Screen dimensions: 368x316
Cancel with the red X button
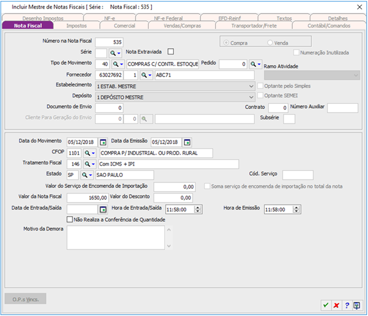[x=336, y=305]
